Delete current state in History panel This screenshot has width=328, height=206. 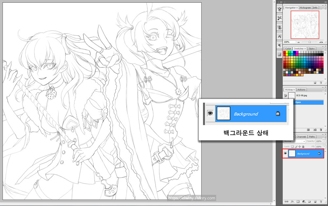click(x=321, y=130)
